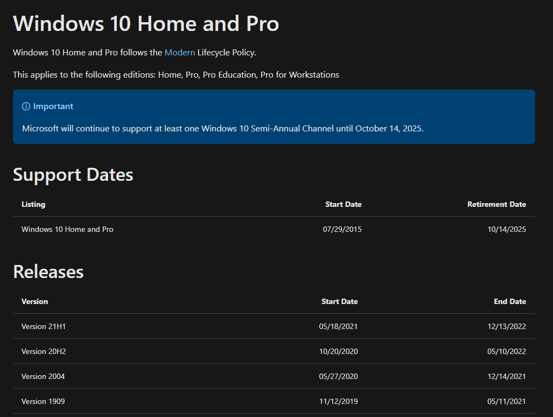Select the 05/11/2021 end date

[506, 401]
